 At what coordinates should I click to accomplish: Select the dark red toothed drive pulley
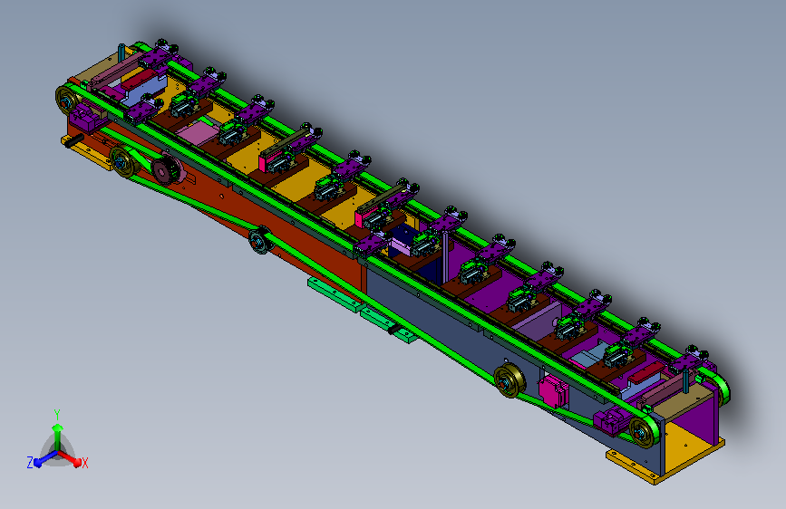(165, 168)
